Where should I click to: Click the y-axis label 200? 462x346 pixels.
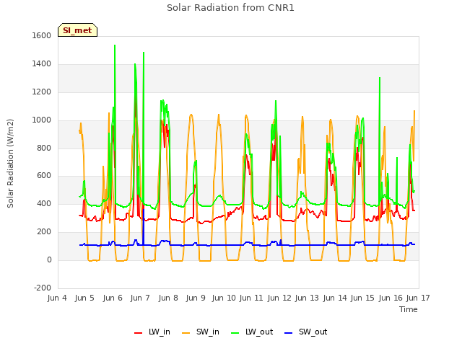click(44, 232)
